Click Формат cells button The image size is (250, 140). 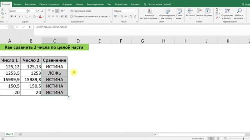click(x=208, y=13)
